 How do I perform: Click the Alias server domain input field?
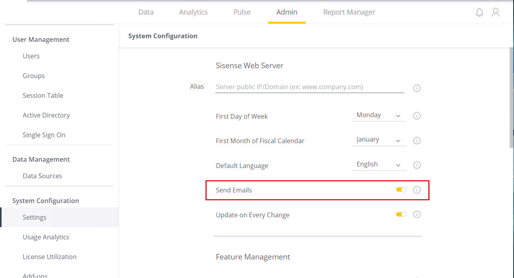pos(310,87)
